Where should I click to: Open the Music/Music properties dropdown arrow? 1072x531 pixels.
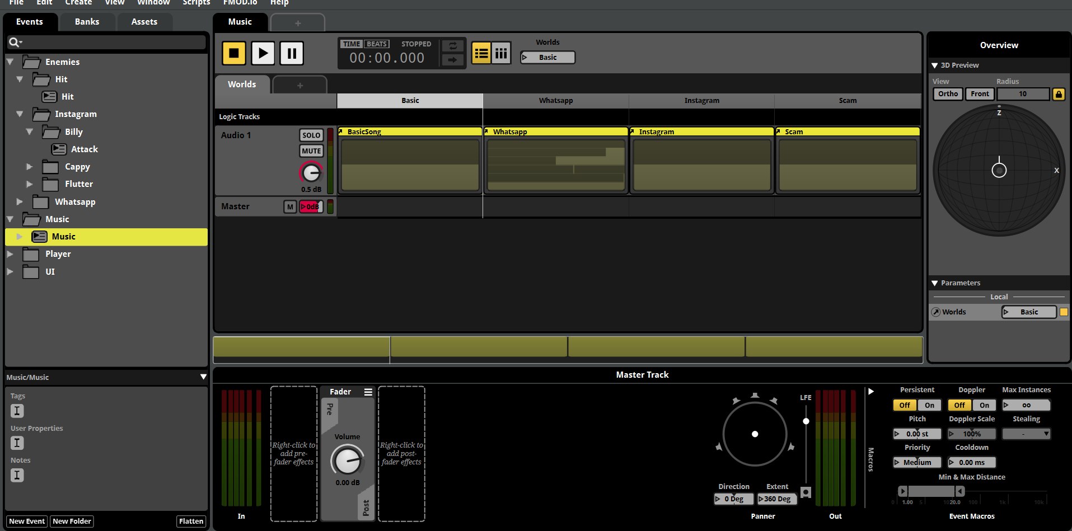203,378
